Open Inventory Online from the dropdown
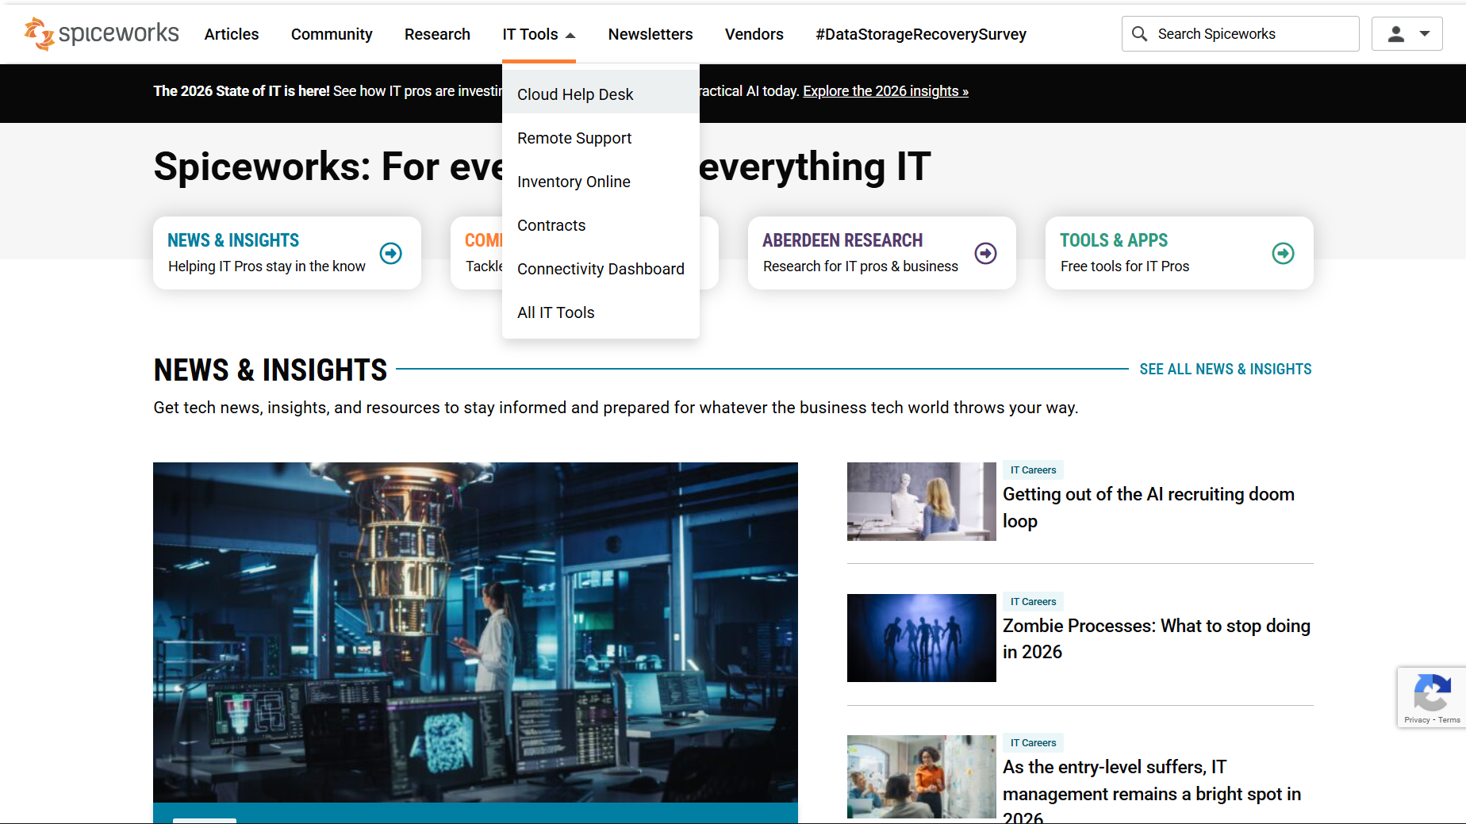 coord(574,182)
